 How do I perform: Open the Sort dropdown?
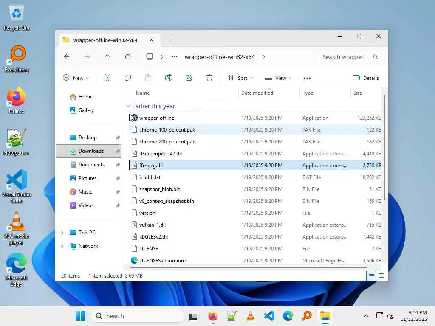[x=240, y=78]
